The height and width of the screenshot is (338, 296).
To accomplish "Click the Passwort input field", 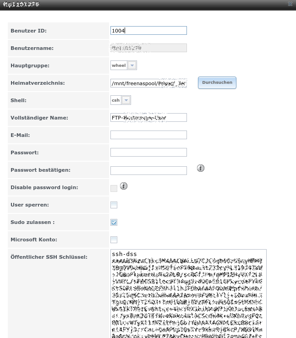I will [148, 153].
